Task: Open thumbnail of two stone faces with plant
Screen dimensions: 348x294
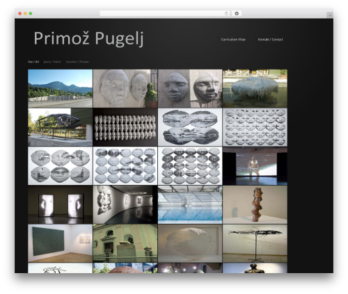Action: [125, 88]
